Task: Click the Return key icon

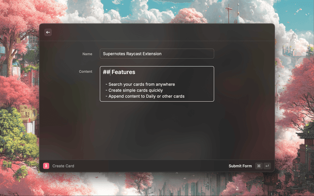Action: pyautogui.click(x=267, y=166)
